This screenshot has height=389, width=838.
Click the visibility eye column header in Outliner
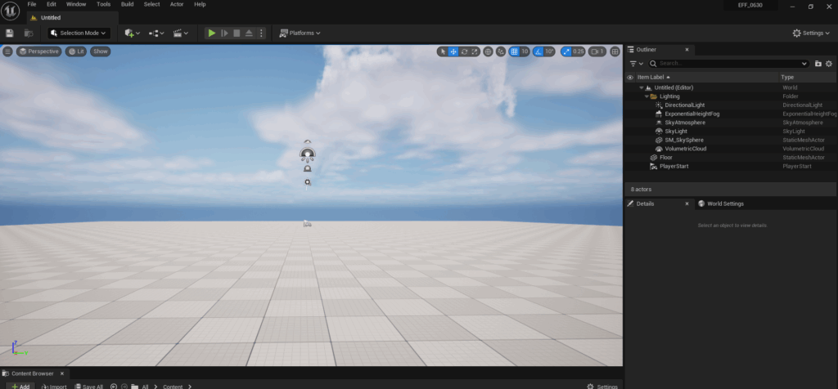tap(630, 78)
